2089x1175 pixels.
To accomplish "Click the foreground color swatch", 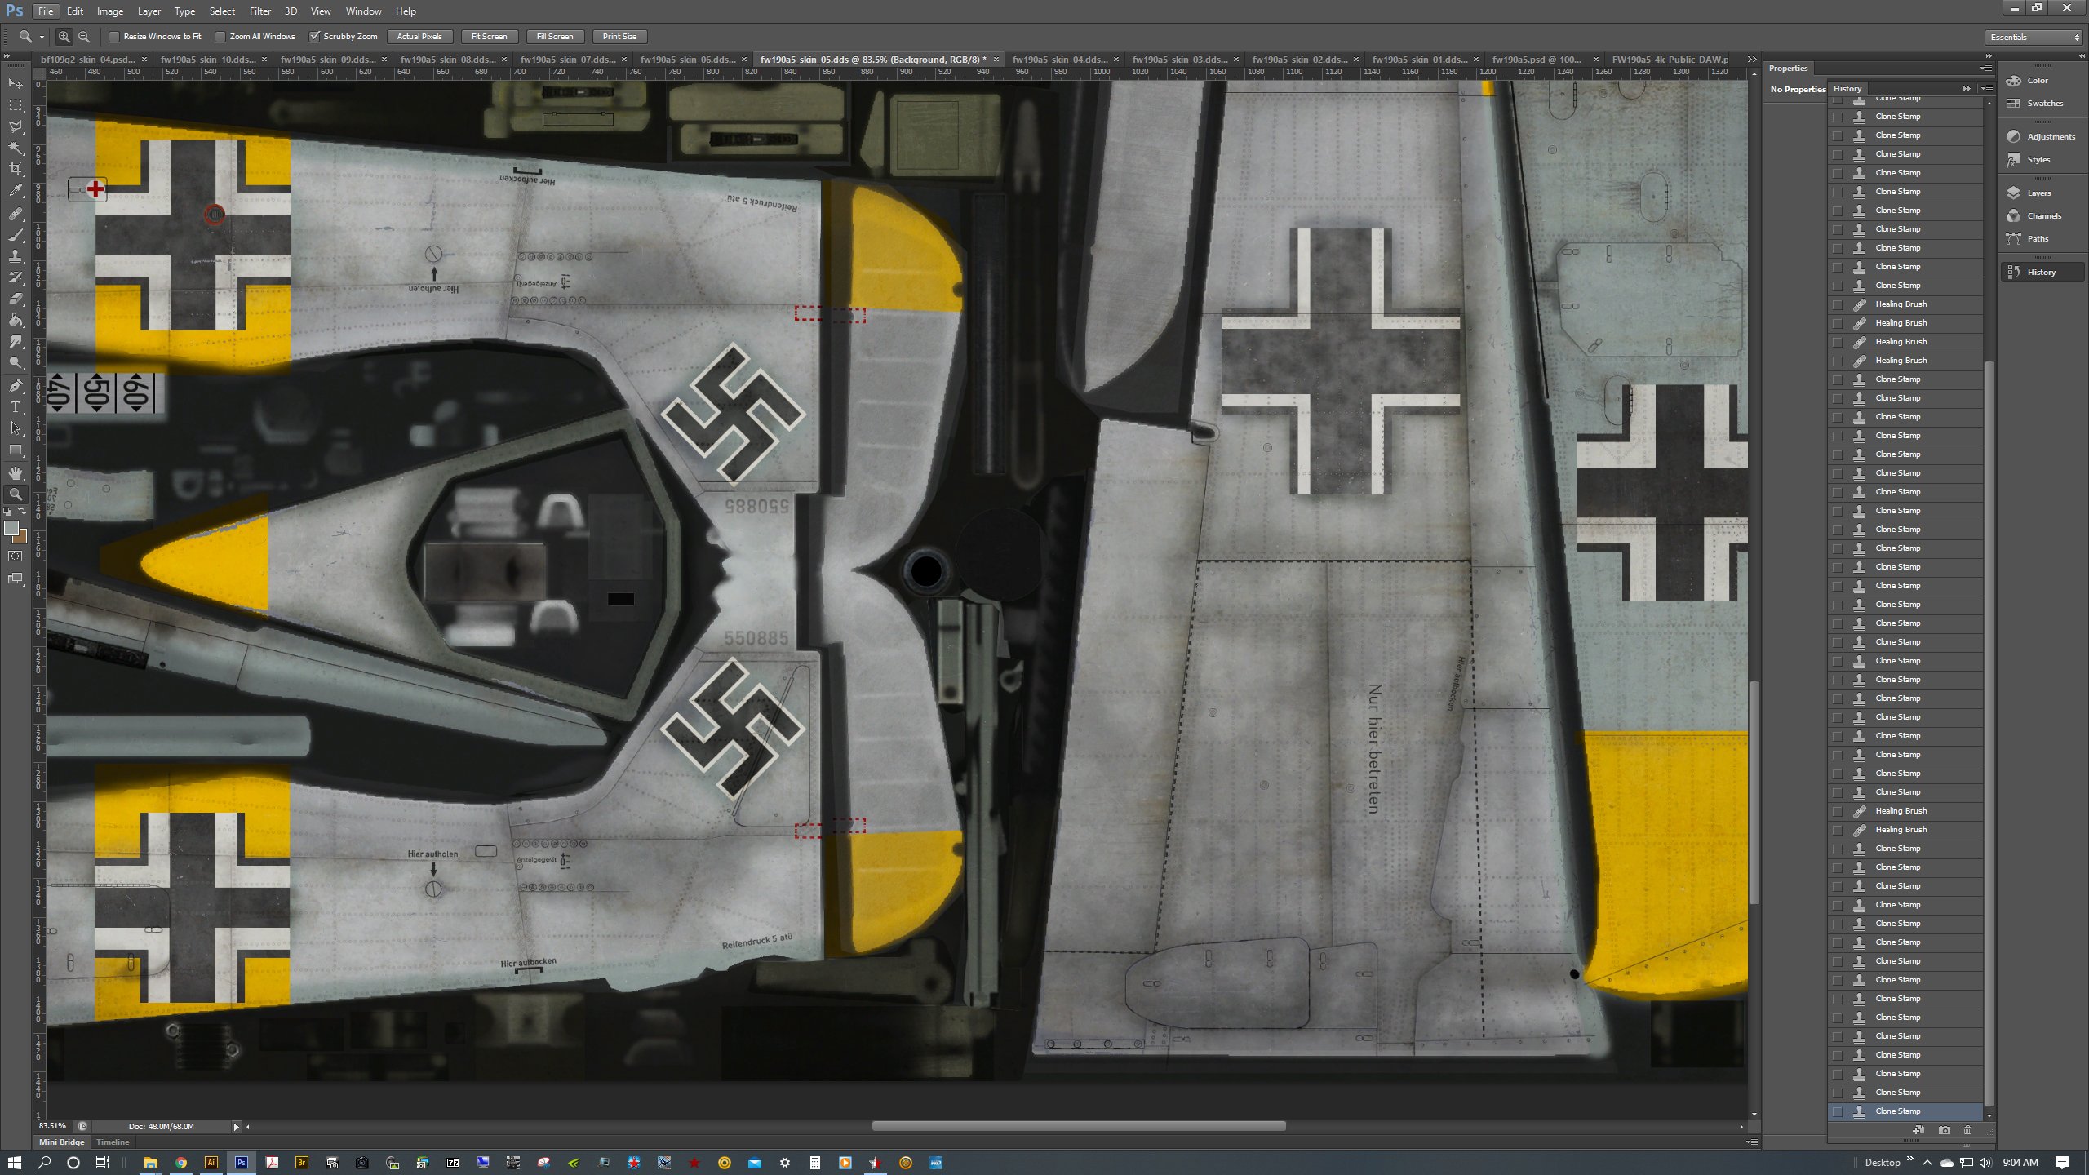I will click(11, 529).
